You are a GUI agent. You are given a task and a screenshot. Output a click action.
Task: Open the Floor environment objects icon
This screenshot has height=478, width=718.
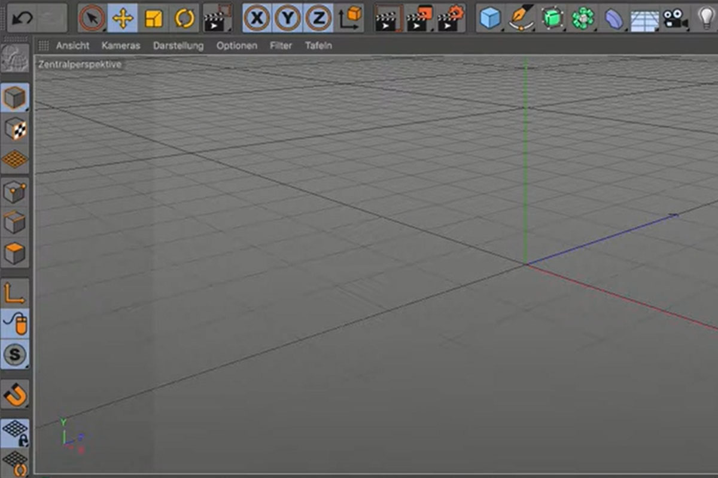pos(645,19)
